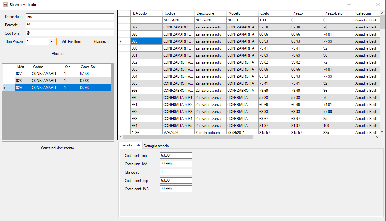Click the vertical scrollbar down arrow
386x221 pixels.
pyautogui.click(x=382, y=131)
